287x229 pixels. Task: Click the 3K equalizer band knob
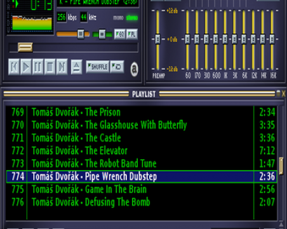234,39
